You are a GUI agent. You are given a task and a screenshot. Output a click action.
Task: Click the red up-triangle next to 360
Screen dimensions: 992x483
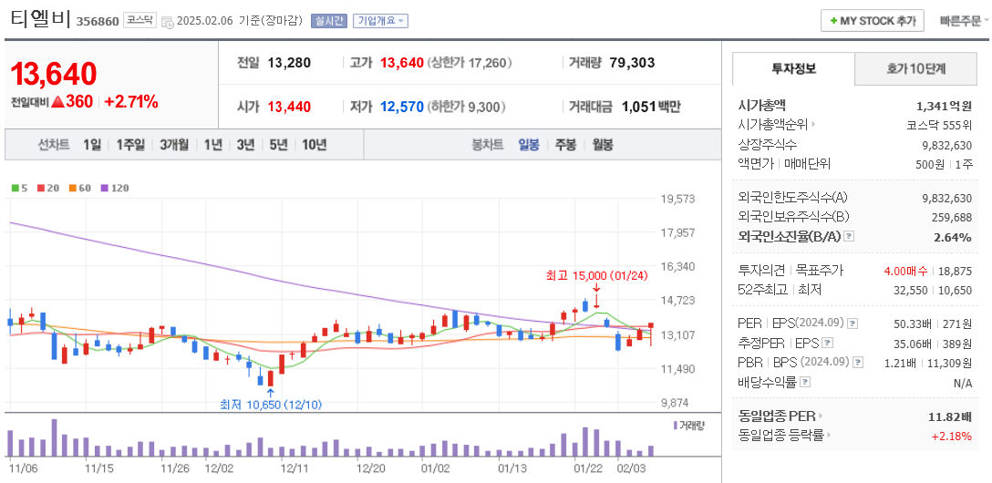(x=57, y=101)
